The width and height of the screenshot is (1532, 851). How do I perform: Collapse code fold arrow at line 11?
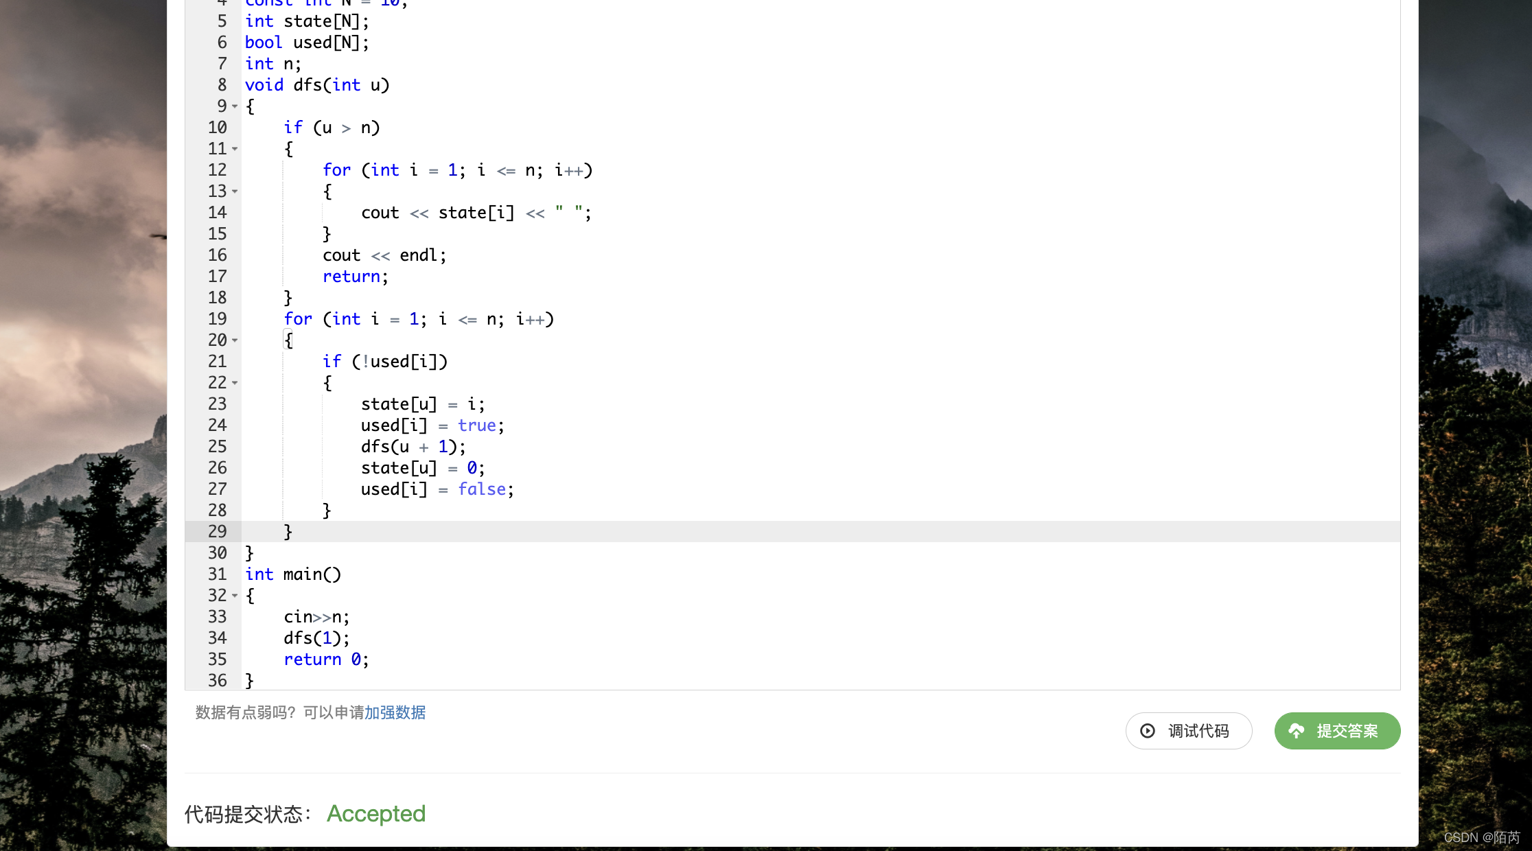pos(235,149)
